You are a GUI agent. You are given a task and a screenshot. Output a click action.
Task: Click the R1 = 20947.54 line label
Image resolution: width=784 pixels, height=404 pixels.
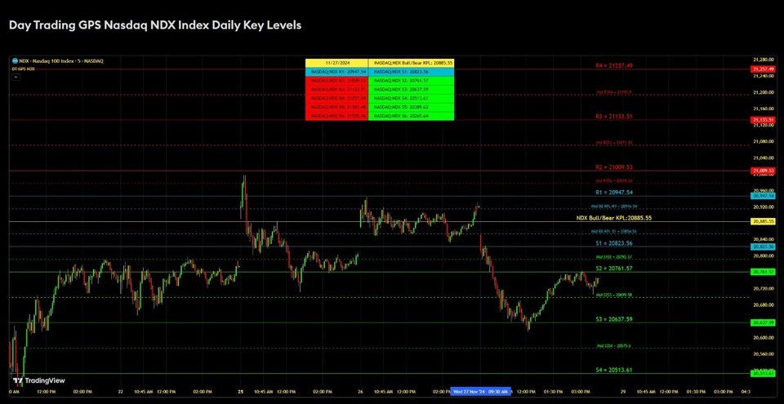coord(614,193)
